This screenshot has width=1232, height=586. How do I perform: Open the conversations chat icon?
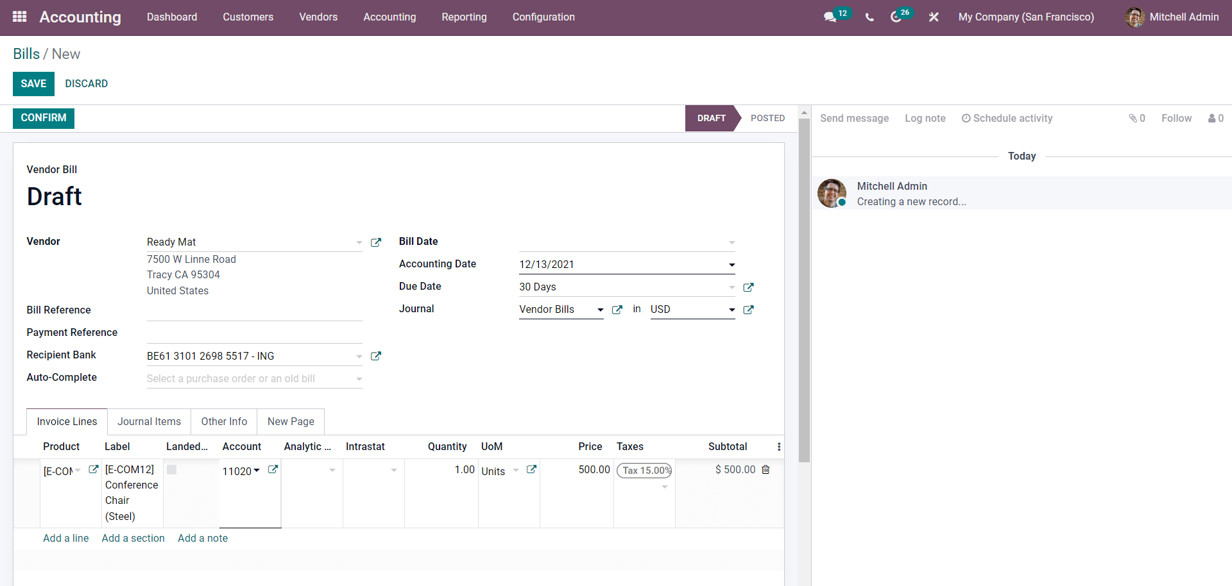tap(830, 17)
